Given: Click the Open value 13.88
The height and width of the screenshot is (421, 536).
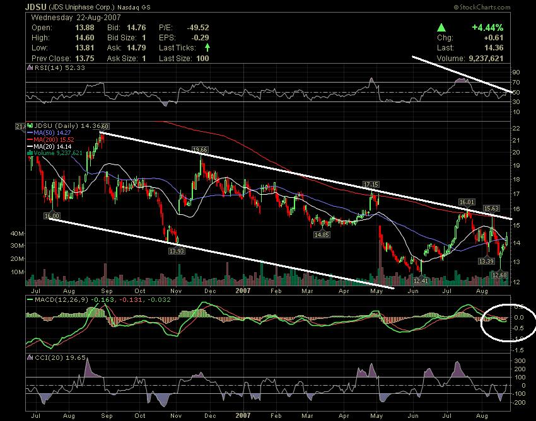Looking at the screenshot, I should tap(84, 27).
